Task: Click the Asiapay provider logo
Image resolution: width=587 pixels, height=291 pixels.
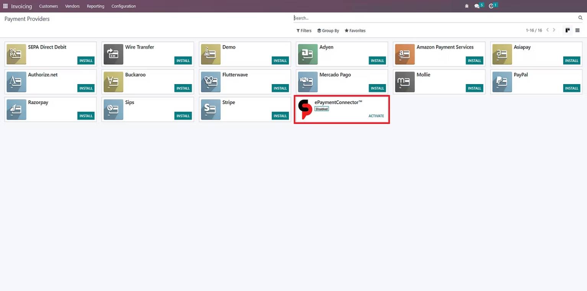Action: point(502,54)
